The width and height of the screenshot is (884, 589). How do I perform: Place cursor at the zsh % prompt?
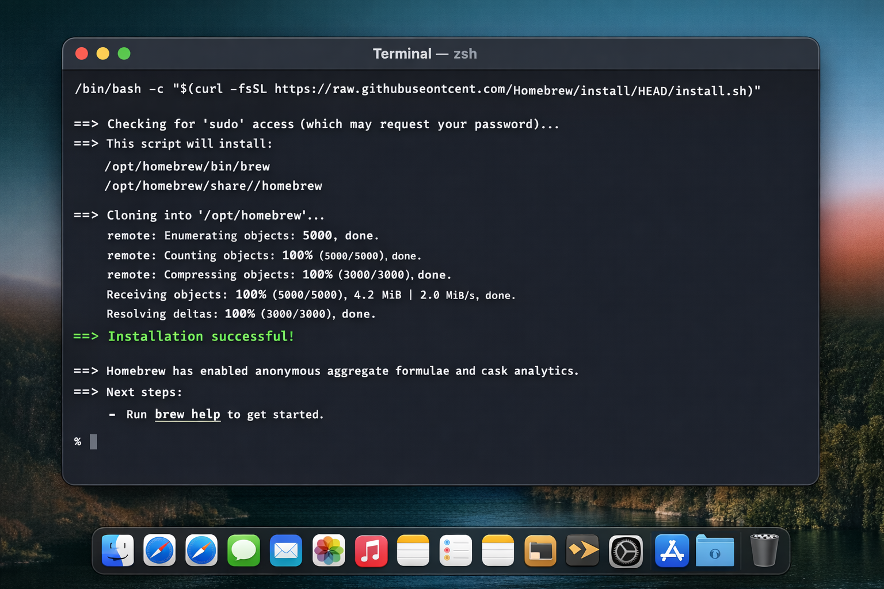(x=93, y=442)
